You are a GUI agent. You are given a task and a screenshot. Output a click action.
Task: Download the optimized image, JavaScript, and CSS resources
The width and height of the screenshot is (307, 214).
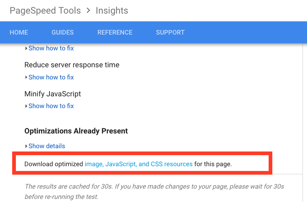(138, 164)
